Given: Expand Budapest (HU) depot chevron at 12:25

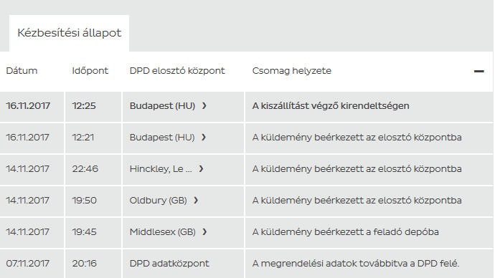Looking at the screenshot, I should tap(204, 106).
